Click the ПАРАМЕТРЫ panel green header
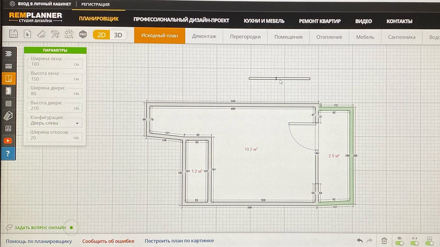This screenshot has height=247, width=440. (55, 50)
